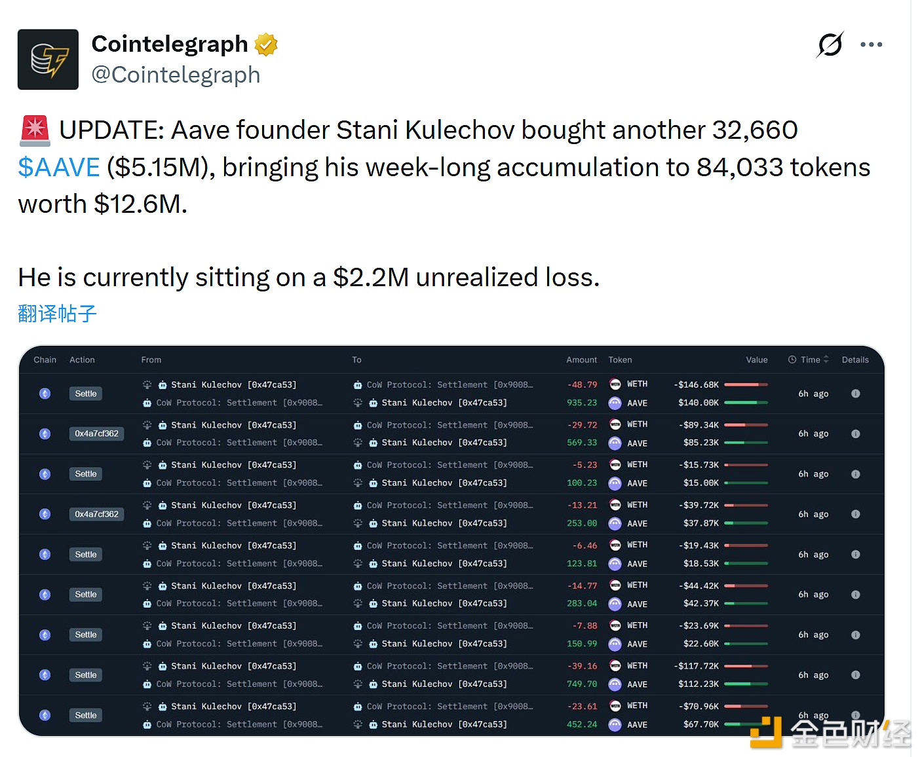Open the $AAVE cashtag link
Viewport: 920px width, 757px height.
click(59, 168)
